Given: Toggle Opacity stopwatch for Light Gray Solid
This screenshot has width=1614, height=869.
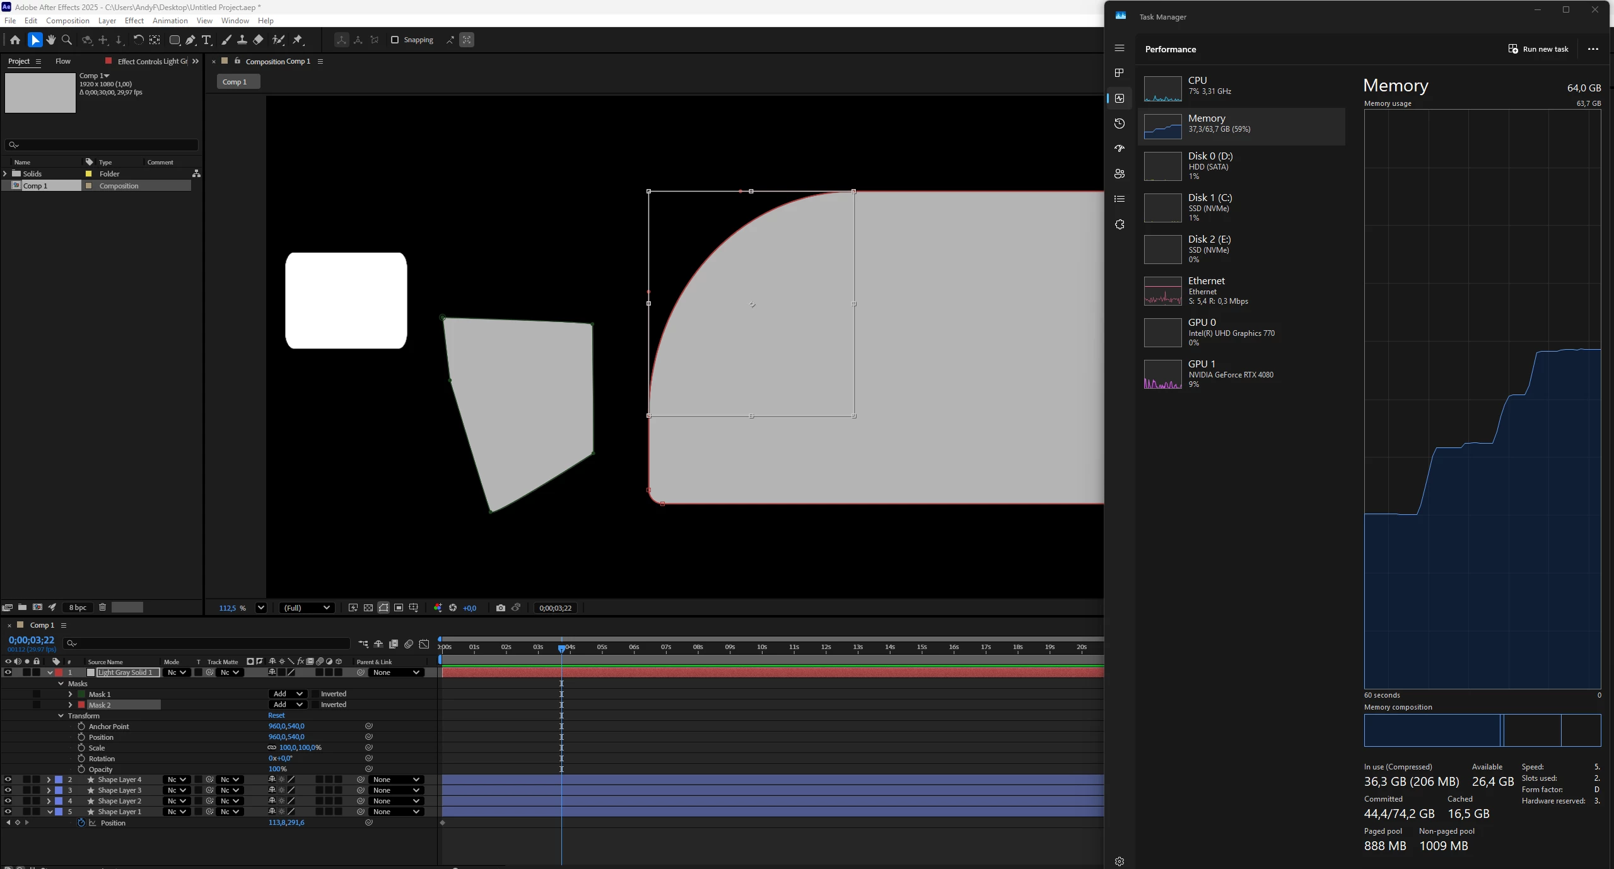Looking at the screenshot, I should click(x=81, y=769).
